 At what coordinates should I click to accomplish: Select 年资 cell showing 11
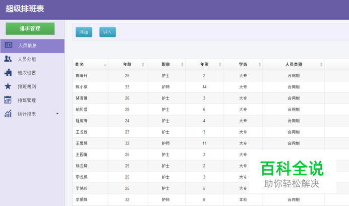(204, 143)
